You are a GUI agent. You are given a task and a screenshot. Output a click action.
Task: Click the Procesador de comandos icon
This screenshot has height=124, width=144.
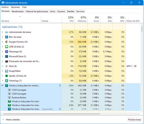pyautogui.click(x=7, y=61)
